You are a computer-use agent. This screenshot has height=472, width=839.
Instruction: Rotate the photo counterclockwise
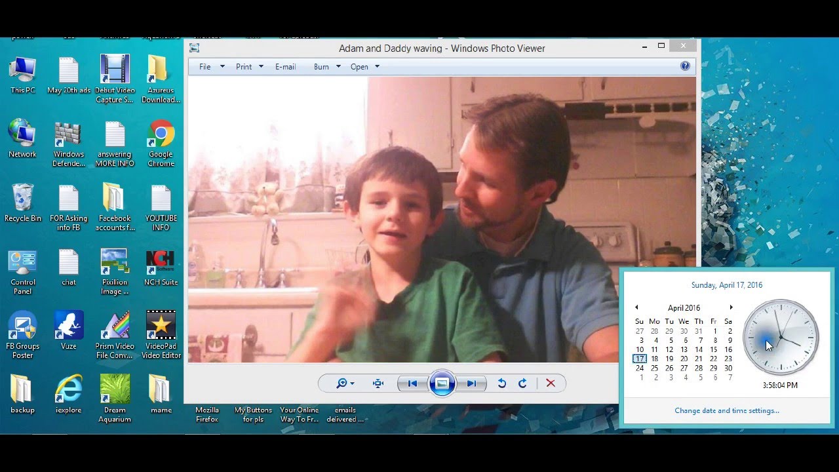[501, 383]
